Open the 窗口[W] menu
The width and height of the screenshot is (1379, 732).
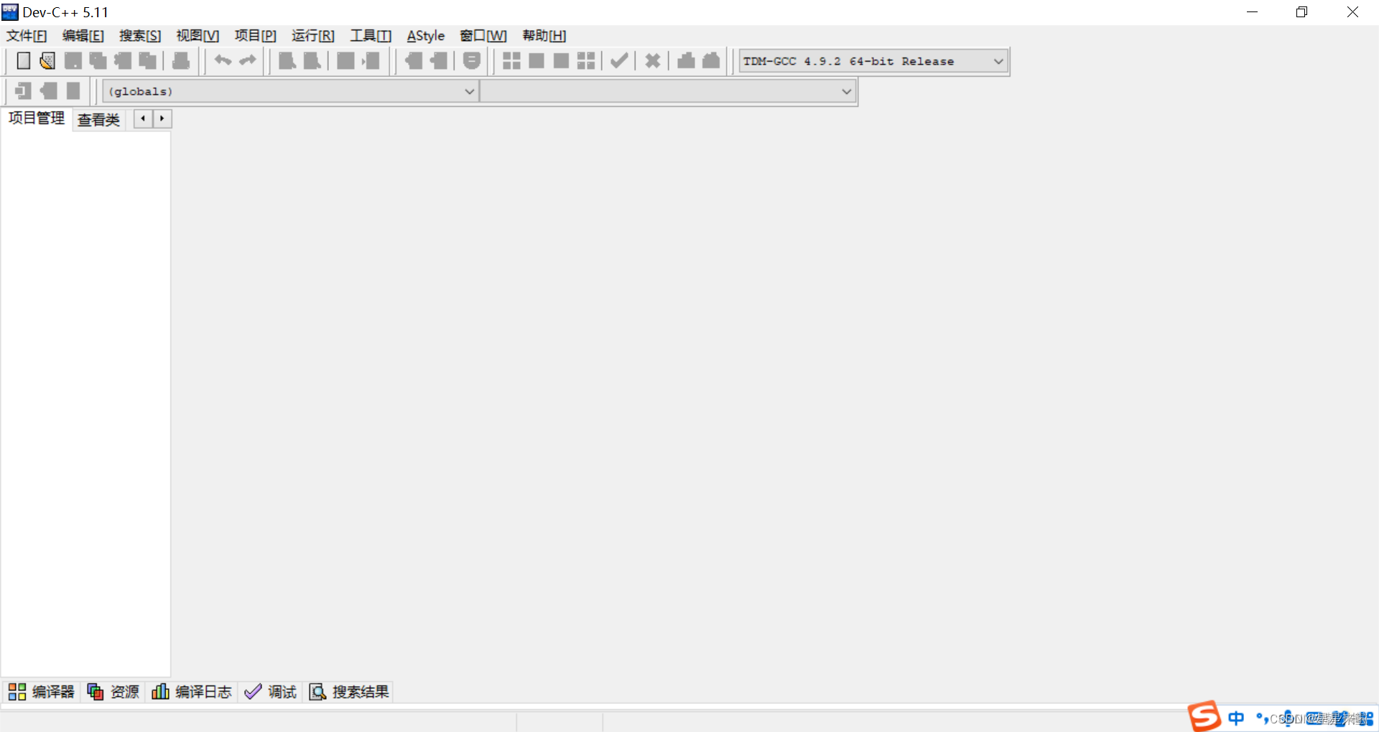click(483, 36)
